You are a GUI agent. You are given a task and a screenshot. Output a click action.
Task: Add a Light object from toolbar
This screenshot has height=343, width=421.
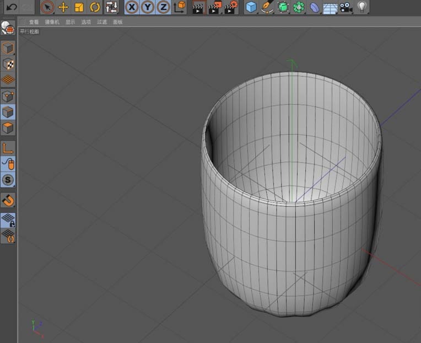coord(362,7)
